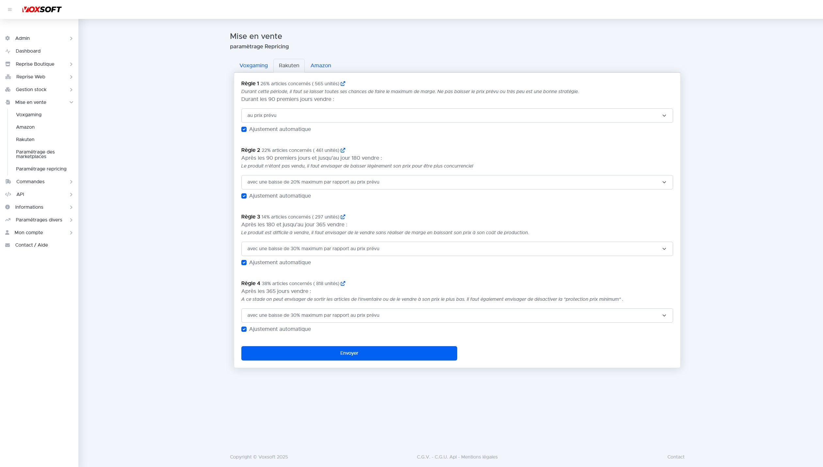Toggle Règle 3 Ajustement automatique checkbox
Screen dimensions: 823x467
(x=244, y=263)
